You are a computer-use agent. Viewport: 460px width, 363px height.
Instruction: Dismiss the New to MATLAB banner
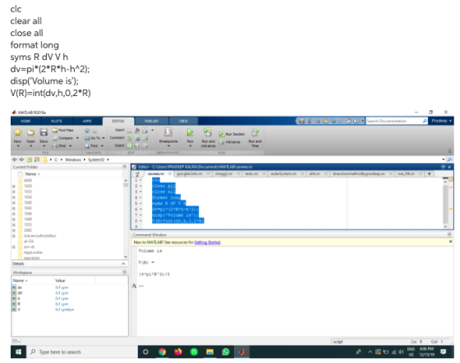point(451,242)
